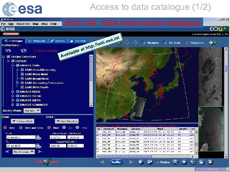Screen dimensions: 230x172
Task: Click the double-arrow icon right of Footprints
Action: tap(212, 43)
